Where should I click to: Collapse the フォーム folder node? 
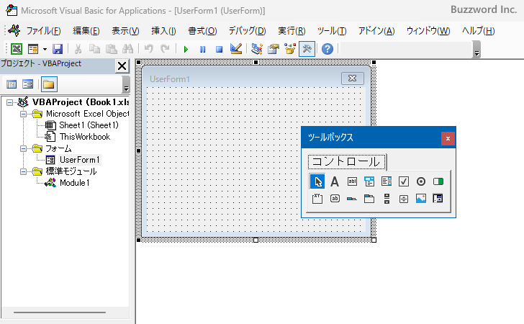(x=23, y=148)
